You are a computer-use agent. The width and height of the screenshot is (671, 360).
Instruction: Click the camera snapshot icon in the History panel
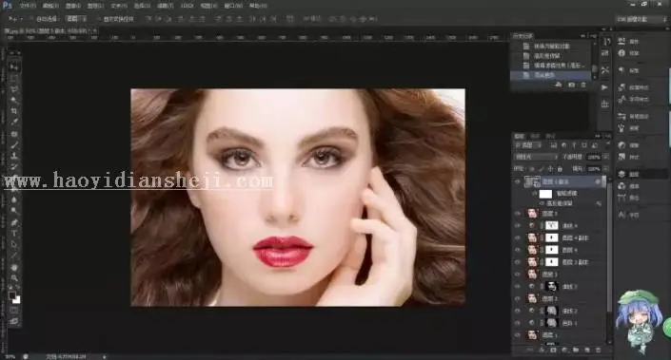(x=571, y=85)
